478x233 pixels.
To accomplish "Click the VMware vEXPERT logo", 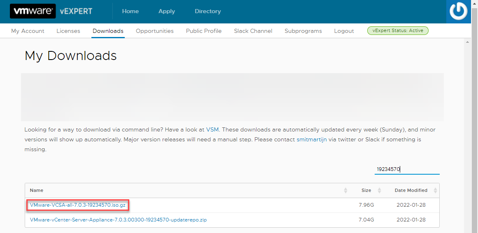I will pos(51,11).
